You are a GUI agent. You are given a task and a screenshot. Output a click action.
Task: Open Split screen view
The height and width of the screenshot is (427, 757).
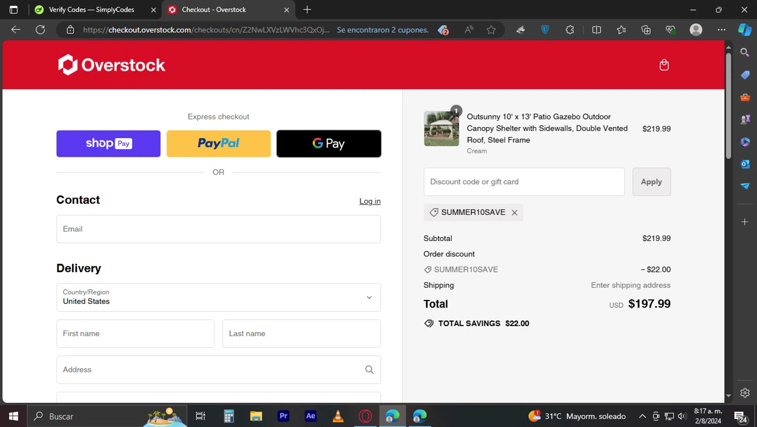coord(597,30)
